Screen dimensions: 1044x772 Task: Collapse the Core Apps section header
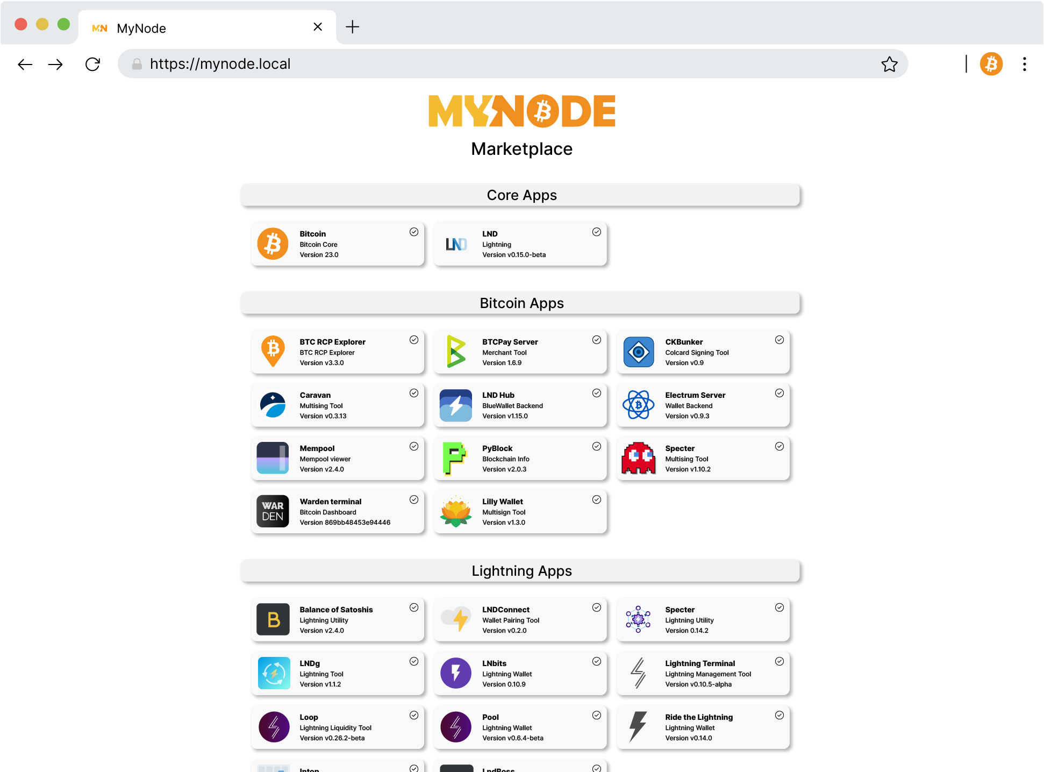pos(520,195)
